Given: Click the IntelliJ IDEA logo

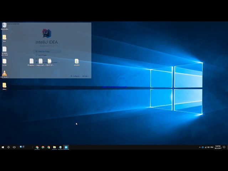Looking at the screenshot, I should tap(46, 33).
